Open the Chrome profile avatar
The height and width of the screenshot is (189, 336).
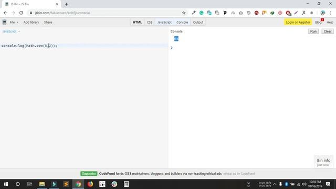coord(323,13)
